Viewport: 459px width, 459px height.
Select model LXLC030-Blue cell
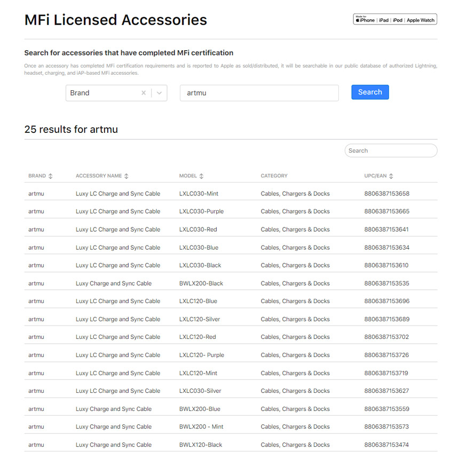(199, 248)
